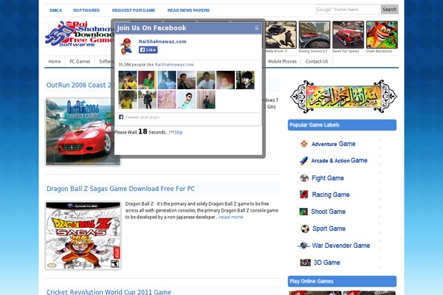
Task: Open the OutRun 2006 cover image
Action: coord(80,131)
